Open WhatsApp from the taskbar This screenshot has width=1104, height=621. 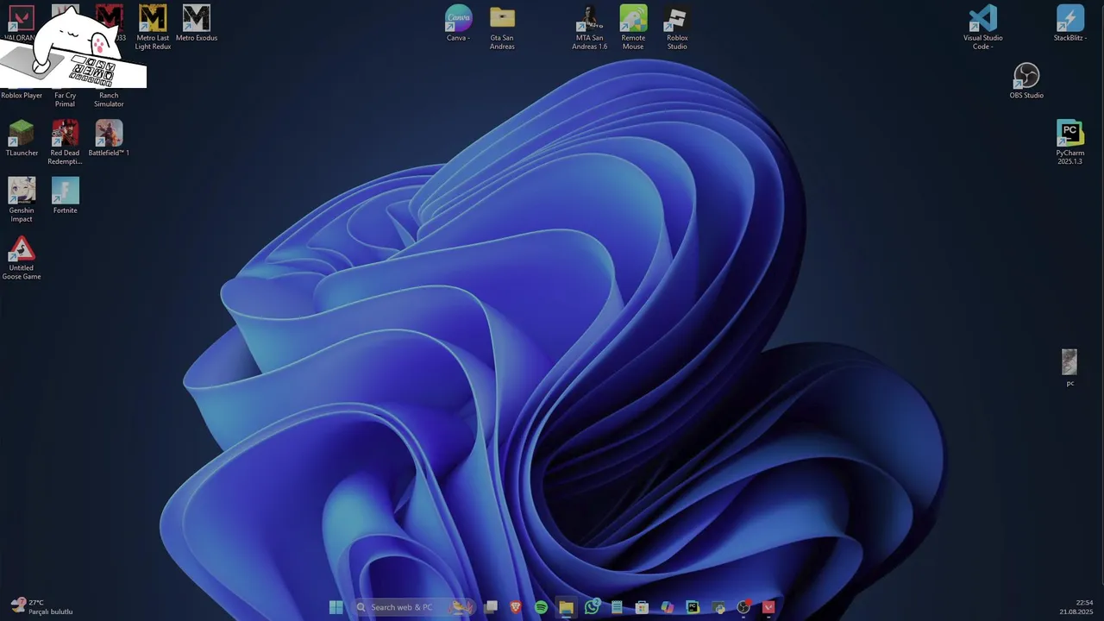pos(592,607)
